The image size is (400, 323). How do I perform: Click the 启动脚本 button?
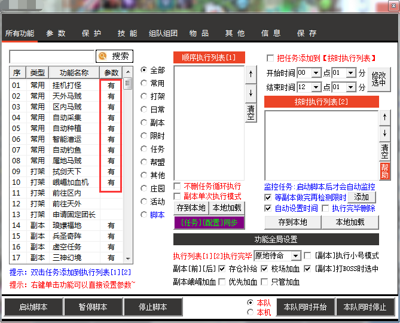pos(33,307)
